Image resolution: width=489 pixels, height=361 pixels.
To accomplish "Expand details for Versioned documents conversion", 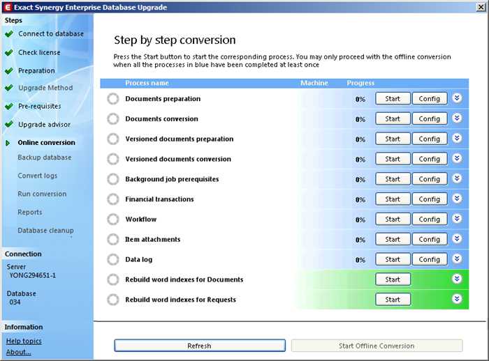I will pos(457,158).
